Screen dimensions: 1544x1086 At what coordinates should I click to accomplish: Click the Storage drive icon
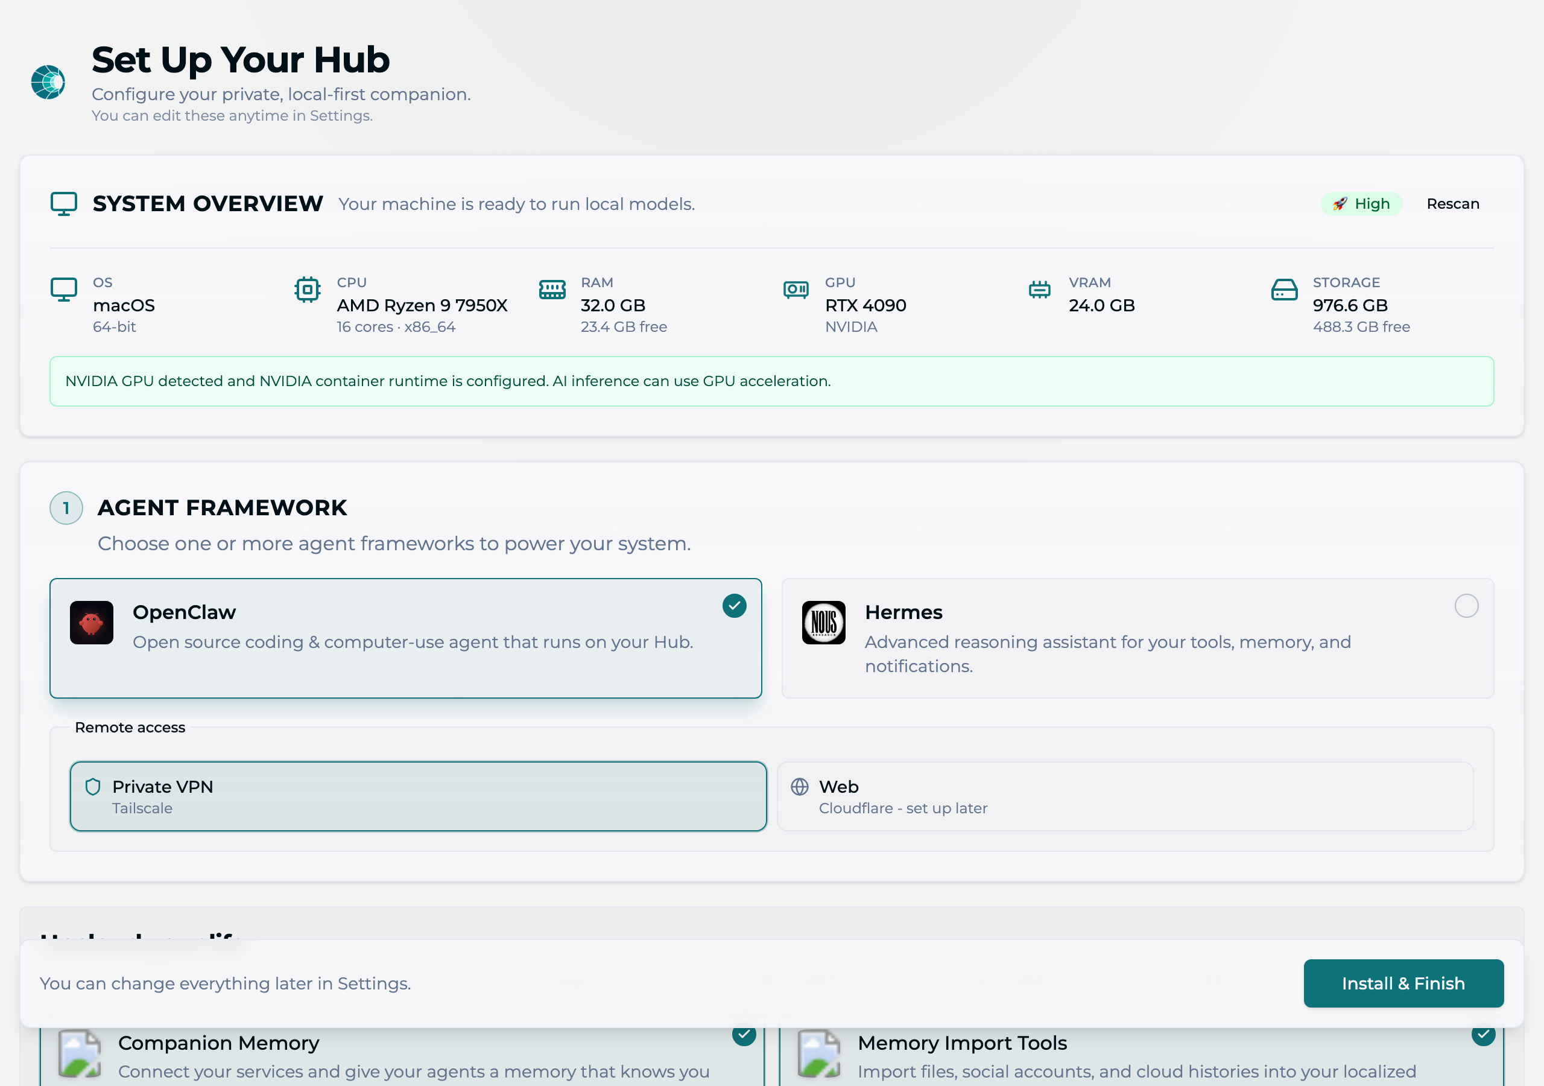point(1285,290)
